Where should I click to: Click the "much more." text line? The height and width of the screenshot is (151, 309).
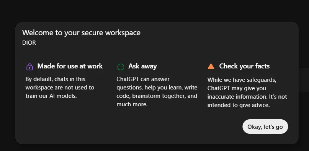(132, 104)
